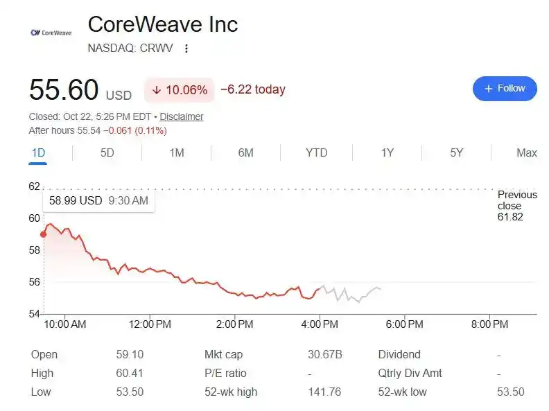Select the 1D chart range tab
The height and width of the screenshot is (411, 549).
pyautogui.click(x=38, y=153)
